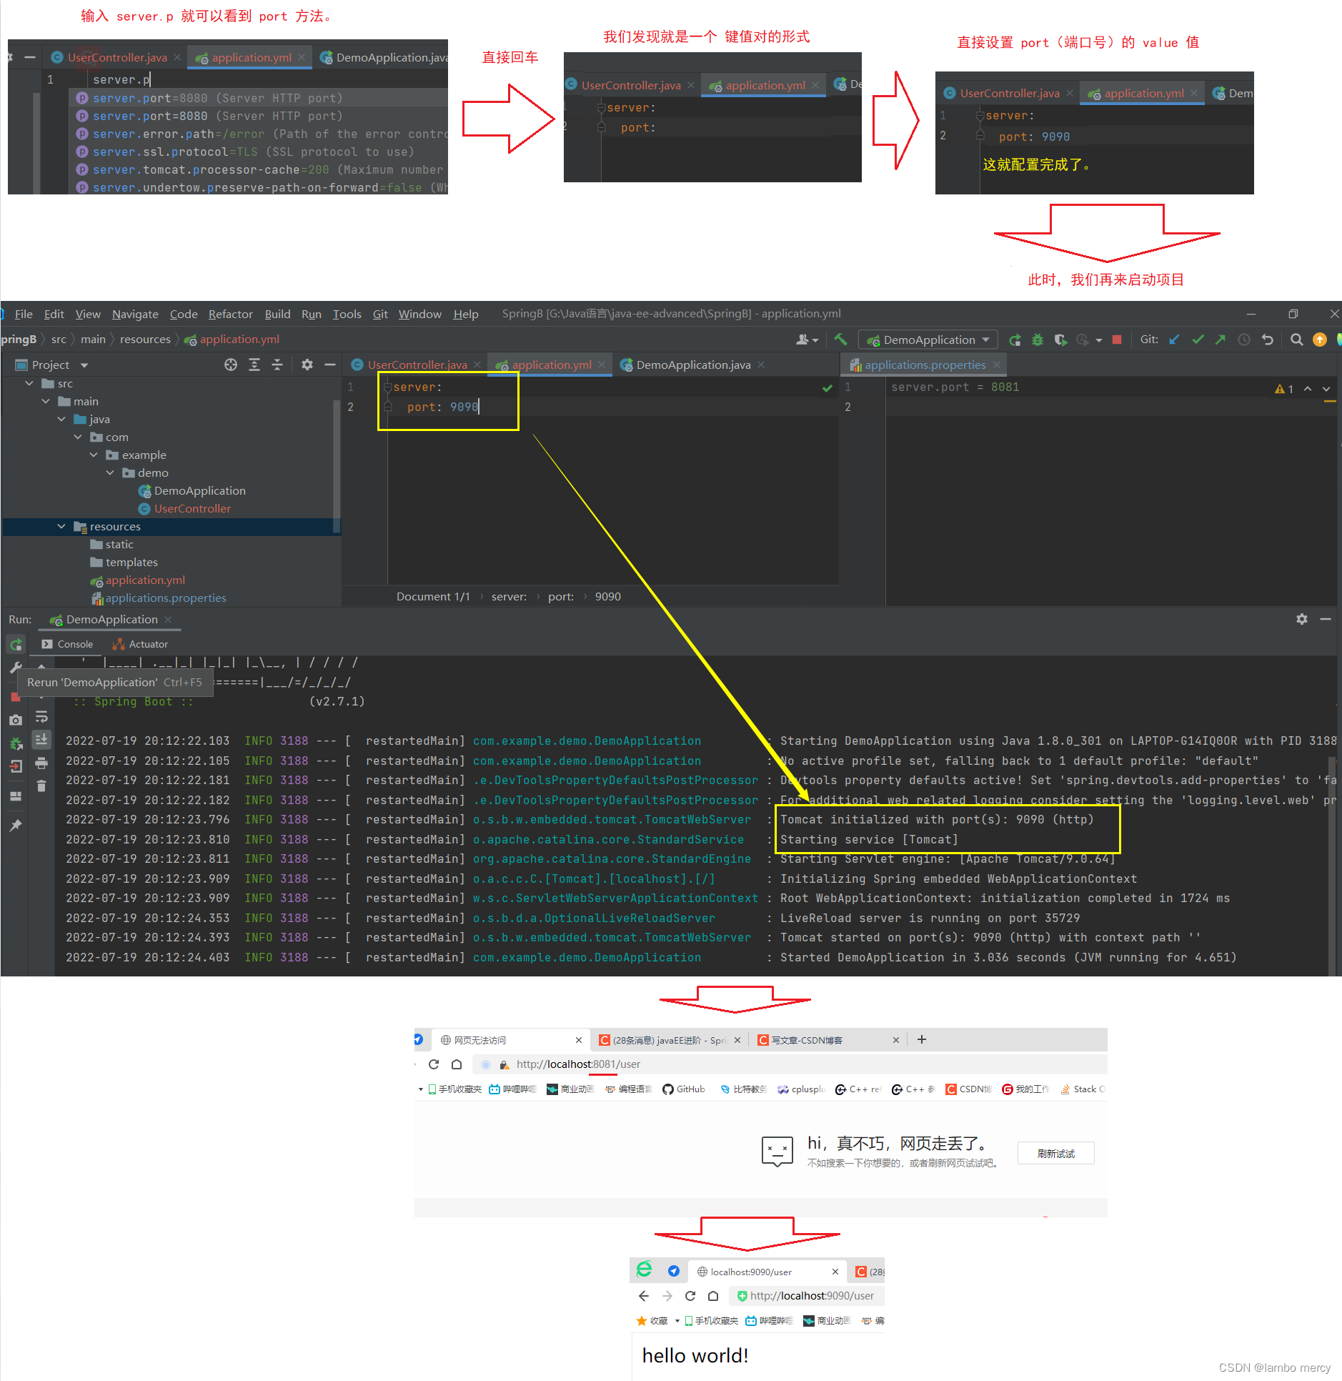Clear console with trash icon
The height and width of the screenshot is (1381, 1342).
41,786
